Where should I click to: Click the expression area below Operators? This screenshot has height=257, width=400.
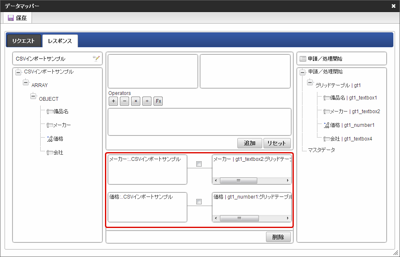[x=200, y=122]
